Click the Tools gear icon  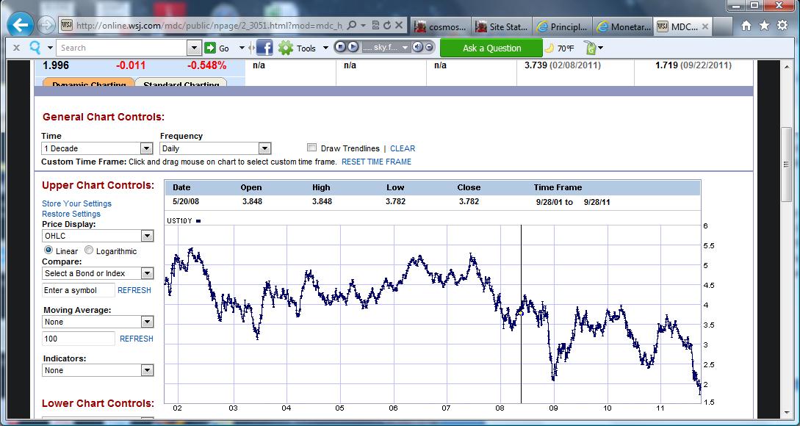286,48
